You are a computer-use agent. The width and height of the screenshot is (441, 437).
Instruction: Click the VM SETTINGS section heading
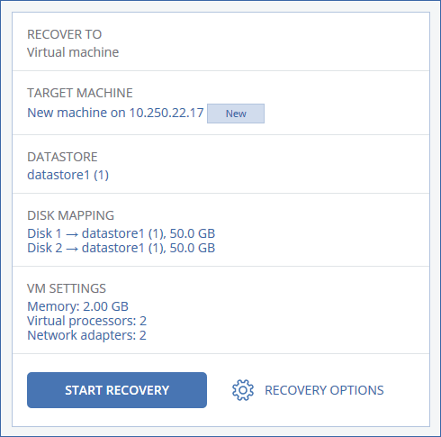click(67, 288)
